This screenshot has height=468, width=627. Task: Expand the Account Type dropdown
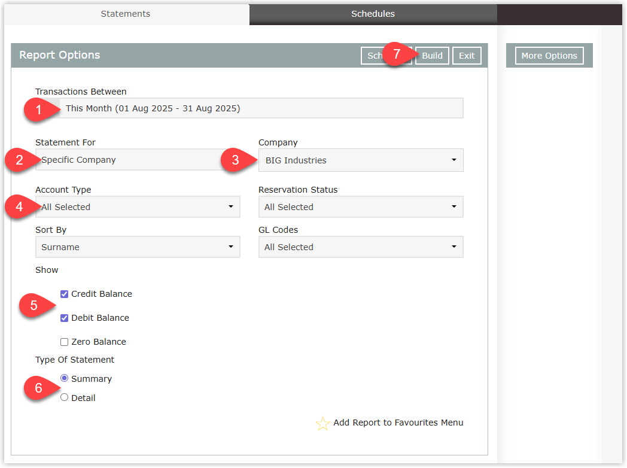tap(138, 207)
